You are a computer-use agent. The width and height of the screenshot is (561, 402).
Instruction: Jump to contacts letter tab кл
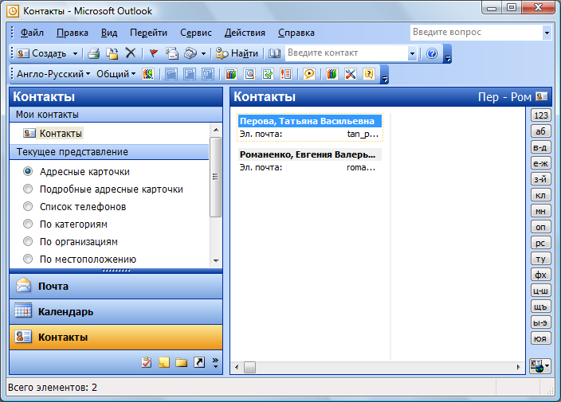coord(540,195)
